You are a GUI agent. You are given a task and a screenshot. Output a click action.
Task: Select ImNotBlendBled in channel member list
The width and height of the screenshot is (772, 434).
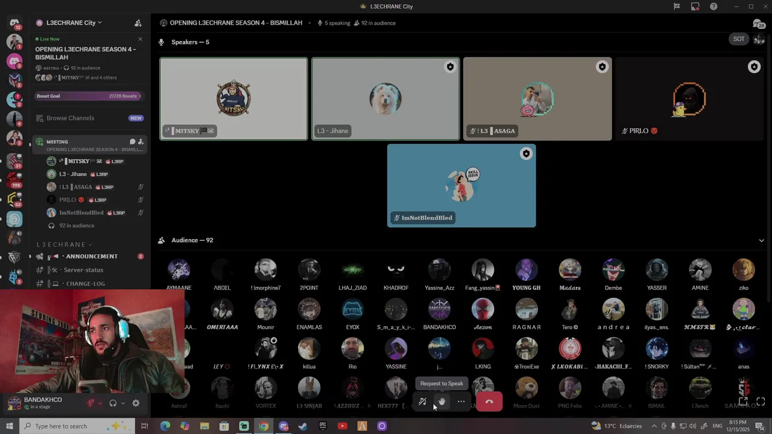95,213
